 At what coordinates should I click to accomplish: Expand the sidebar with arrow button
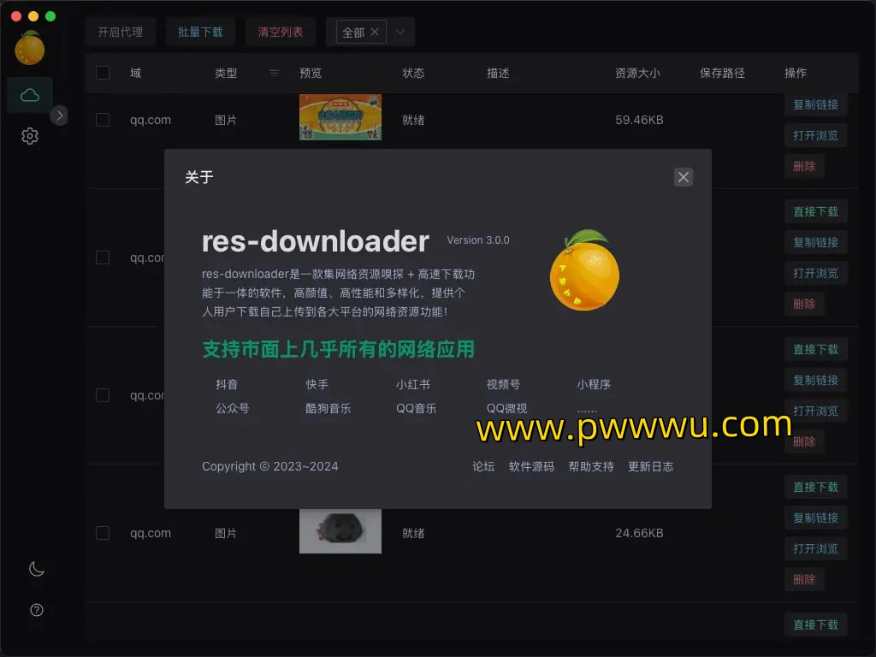(59, 115)
